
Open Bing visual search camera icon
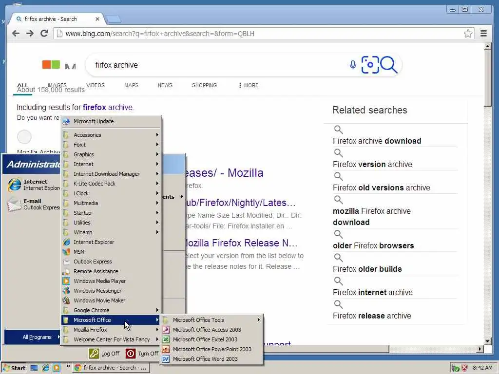[x=370, y=65]
